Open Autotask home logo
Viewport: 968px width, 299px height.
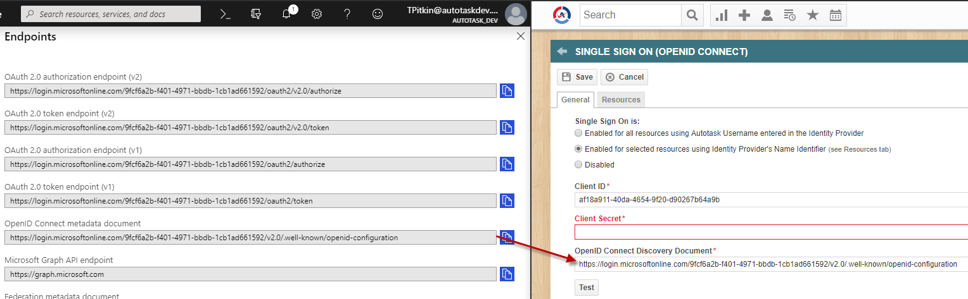[562, 15]
